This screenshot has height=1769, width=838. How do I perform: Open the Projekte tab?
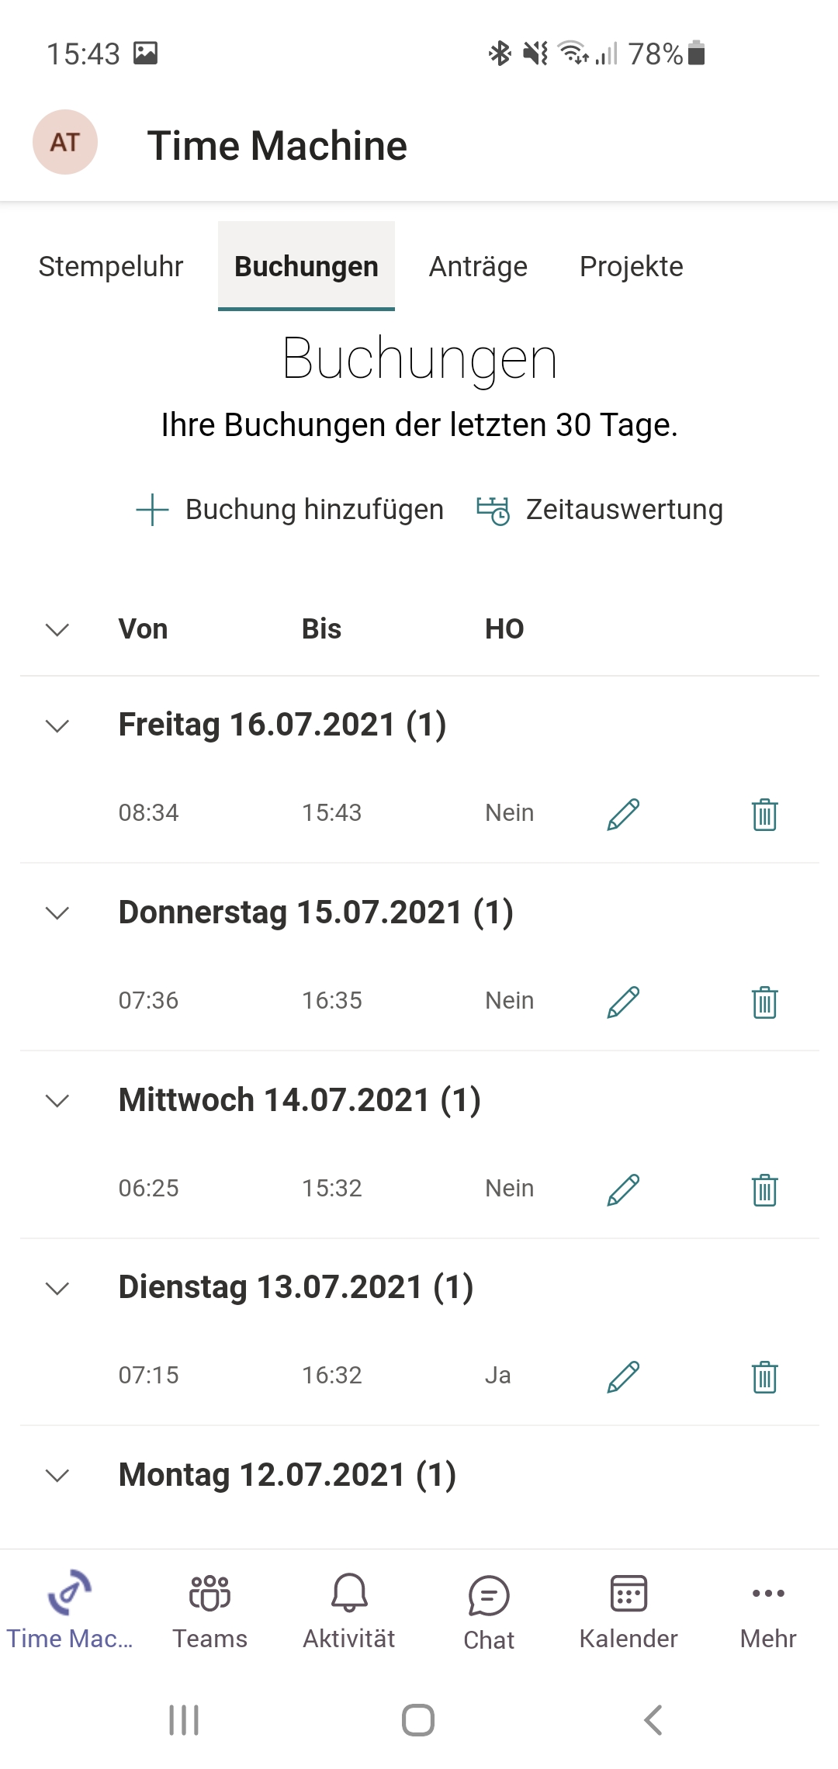point(631,266)
